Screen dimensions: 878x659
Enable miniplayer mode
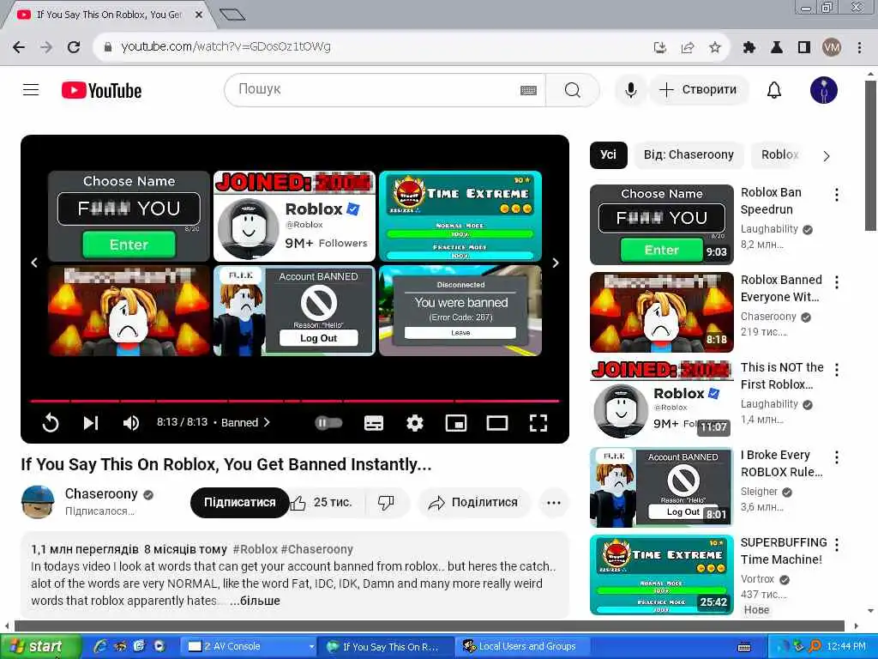(456, 423)
